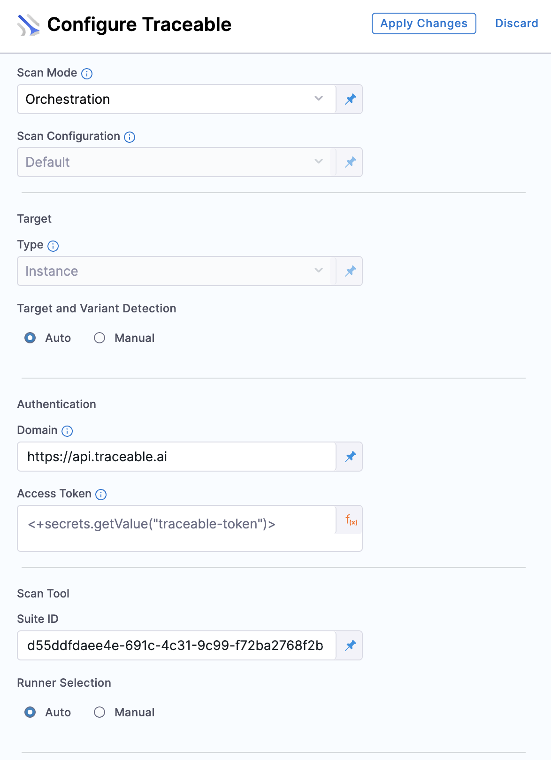551x760 pixels.
Task: Show the Scan Mode info tooltip icon
Action: click(87, 73)
